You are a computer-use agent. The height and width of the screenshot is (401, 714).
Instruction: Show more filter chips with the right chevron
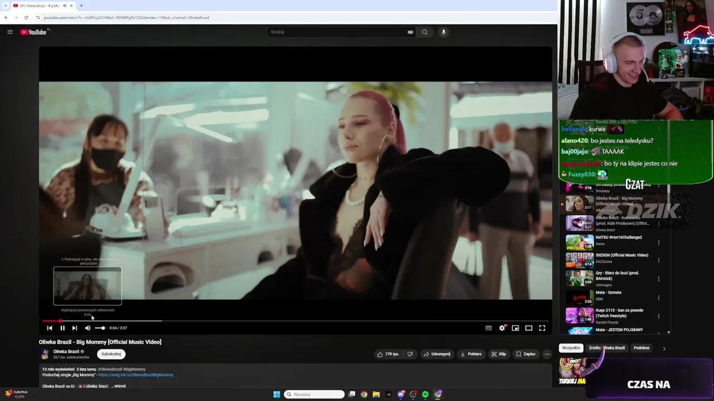(664, 348)
